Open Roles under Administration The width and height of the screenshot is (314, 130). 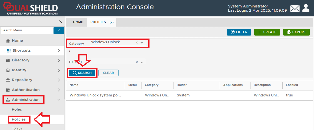pos(17,109)
